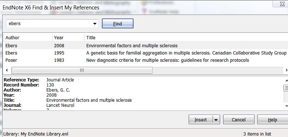Select the Poser 1983 diagnostic criteria reference
This screenshot has height=137, width=288.
[x=146, y=60]
